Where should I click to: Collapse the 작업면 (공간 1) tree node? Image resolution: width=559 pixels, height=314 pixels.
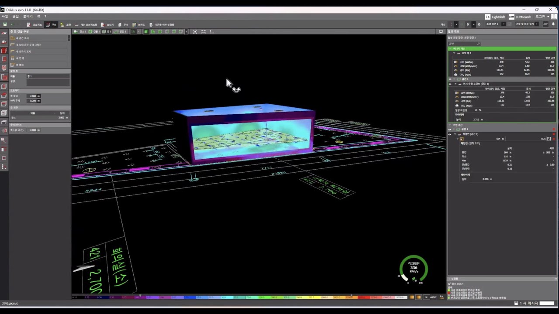click(454, 134)
